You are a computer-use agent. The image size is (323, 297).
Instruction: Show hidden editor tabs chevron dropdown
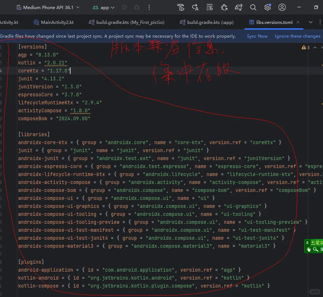pyautogui.click(x=311, y=22)
